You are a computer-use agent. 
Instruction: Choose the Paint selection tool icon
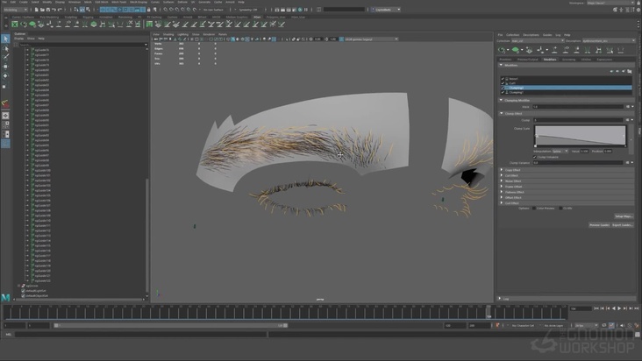tap(5, 57)
